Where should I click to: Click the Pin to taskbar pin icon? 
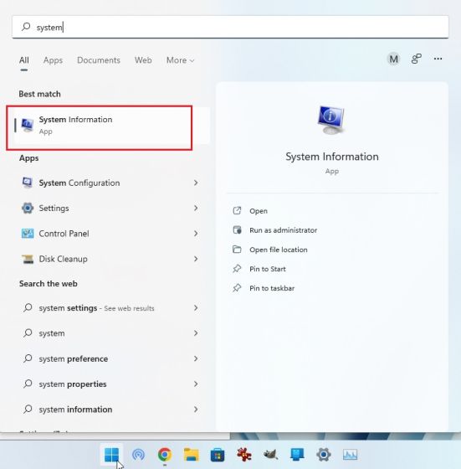click(x=237, y=288)
